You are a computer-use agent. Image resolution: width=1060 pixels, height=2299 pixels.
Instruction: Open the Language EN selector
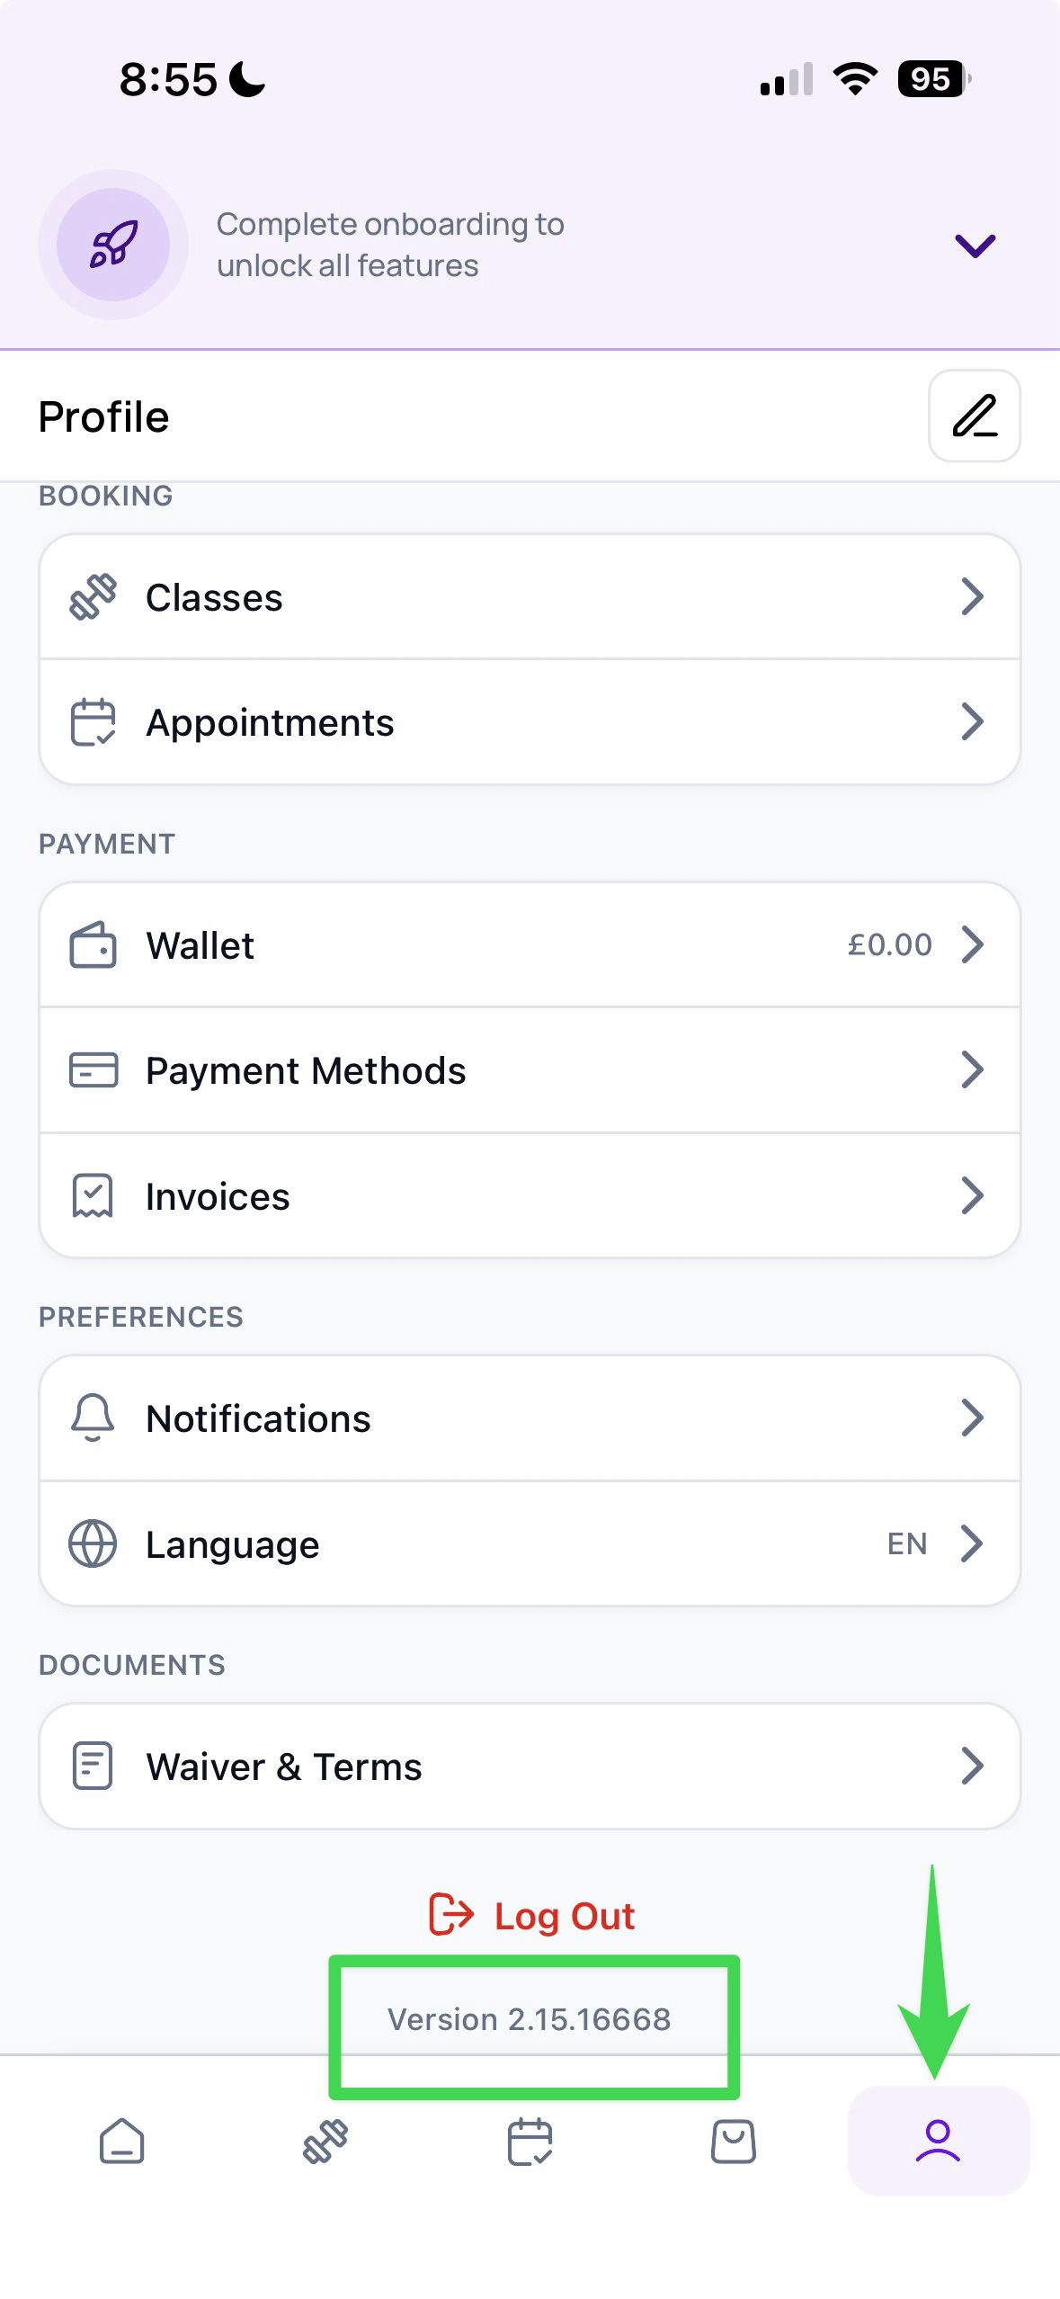pos(530,1543)
